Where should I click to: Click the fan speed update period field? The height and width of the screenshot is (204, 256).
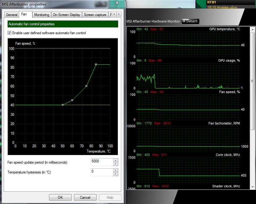[x=101, y=162]
